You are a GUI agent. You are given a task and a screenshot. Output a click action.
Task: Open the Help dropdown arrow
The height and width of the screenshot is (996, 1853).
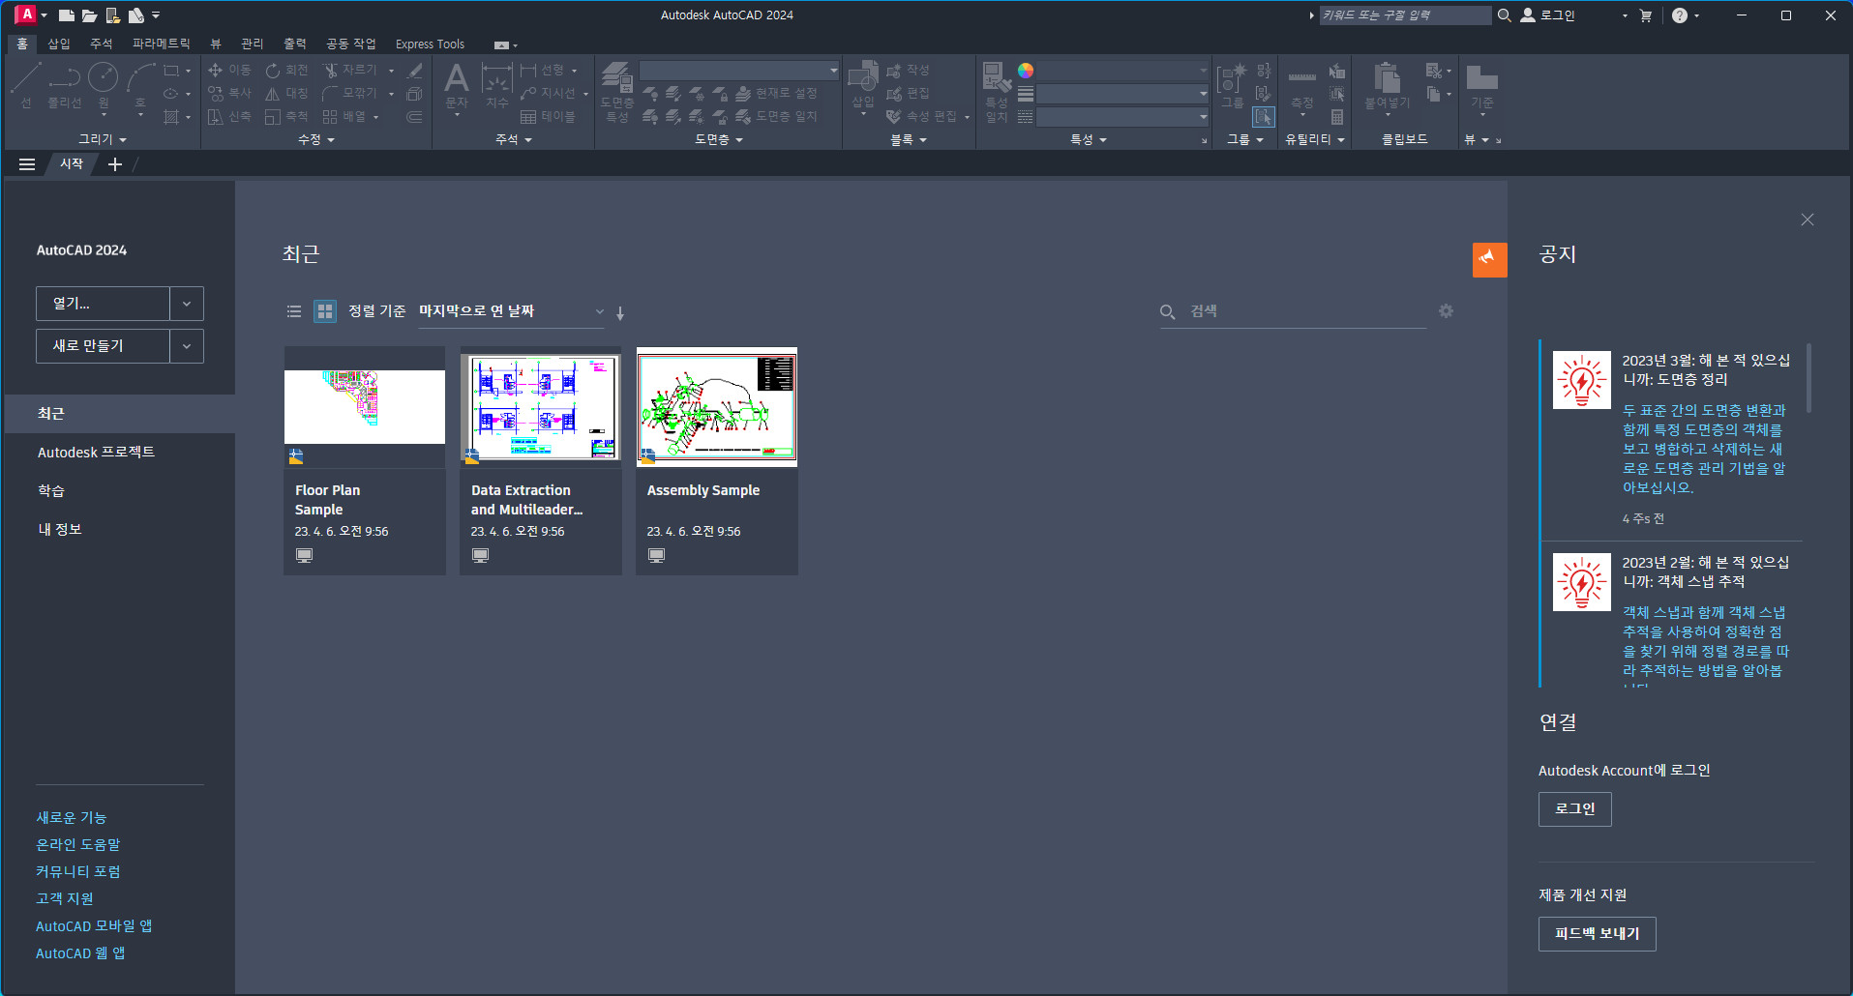pos(1696,15)
